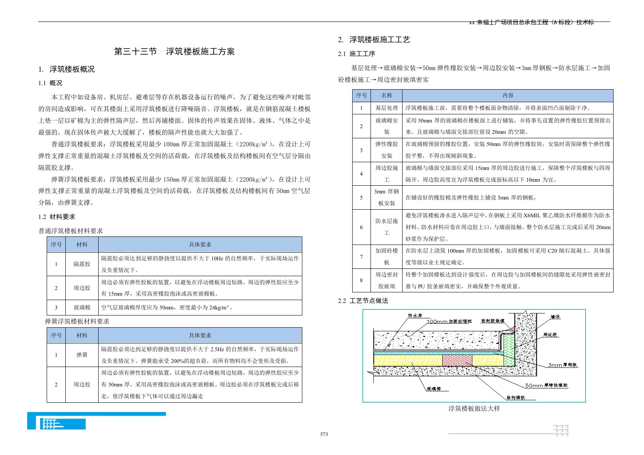Image resolution: width=644 pixels, height=455 pixels.
Task: Click row 5's content "在铺设好的橡胶棉及弹性橡胶上铺设"
Action: tap(451, 198)
